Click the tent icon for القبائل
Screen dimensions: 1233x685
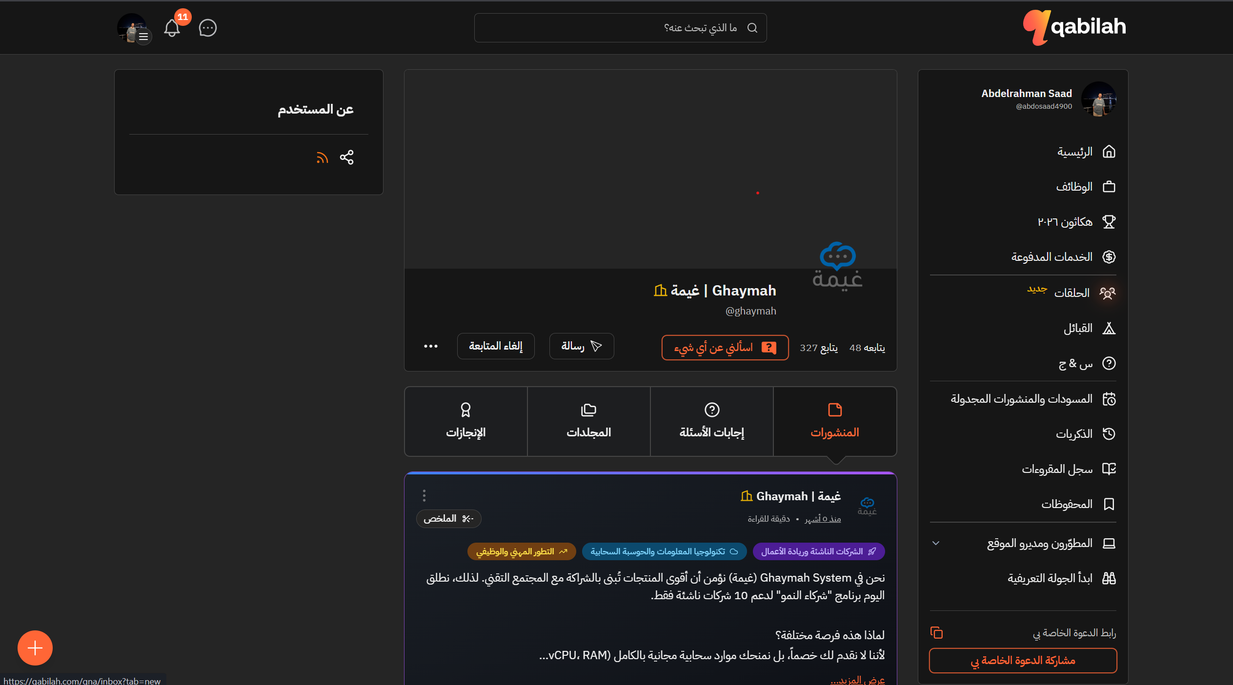pyautogui.click(x=1109, y=328)
